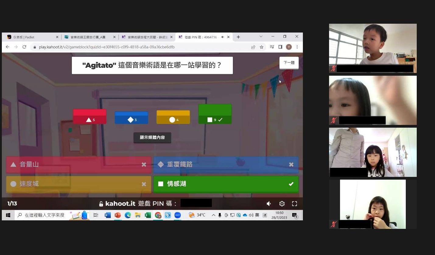Open PowerPoint from the taskbar
Image resolution: width=435 pixels, height=255 pixels.
click(118, 215)
